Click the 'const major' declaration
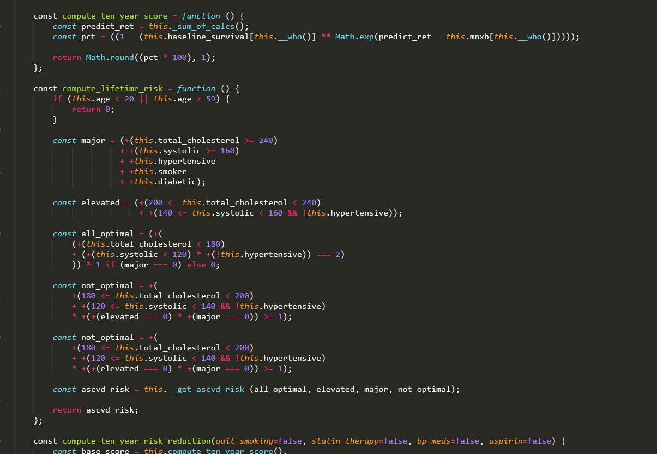 coord(79,140)
